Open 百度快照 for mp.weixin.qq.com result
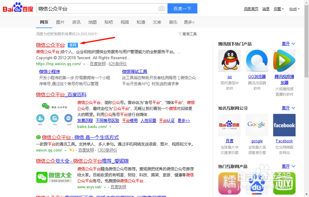This screenshot has height=197, width=309. (98, 64)
